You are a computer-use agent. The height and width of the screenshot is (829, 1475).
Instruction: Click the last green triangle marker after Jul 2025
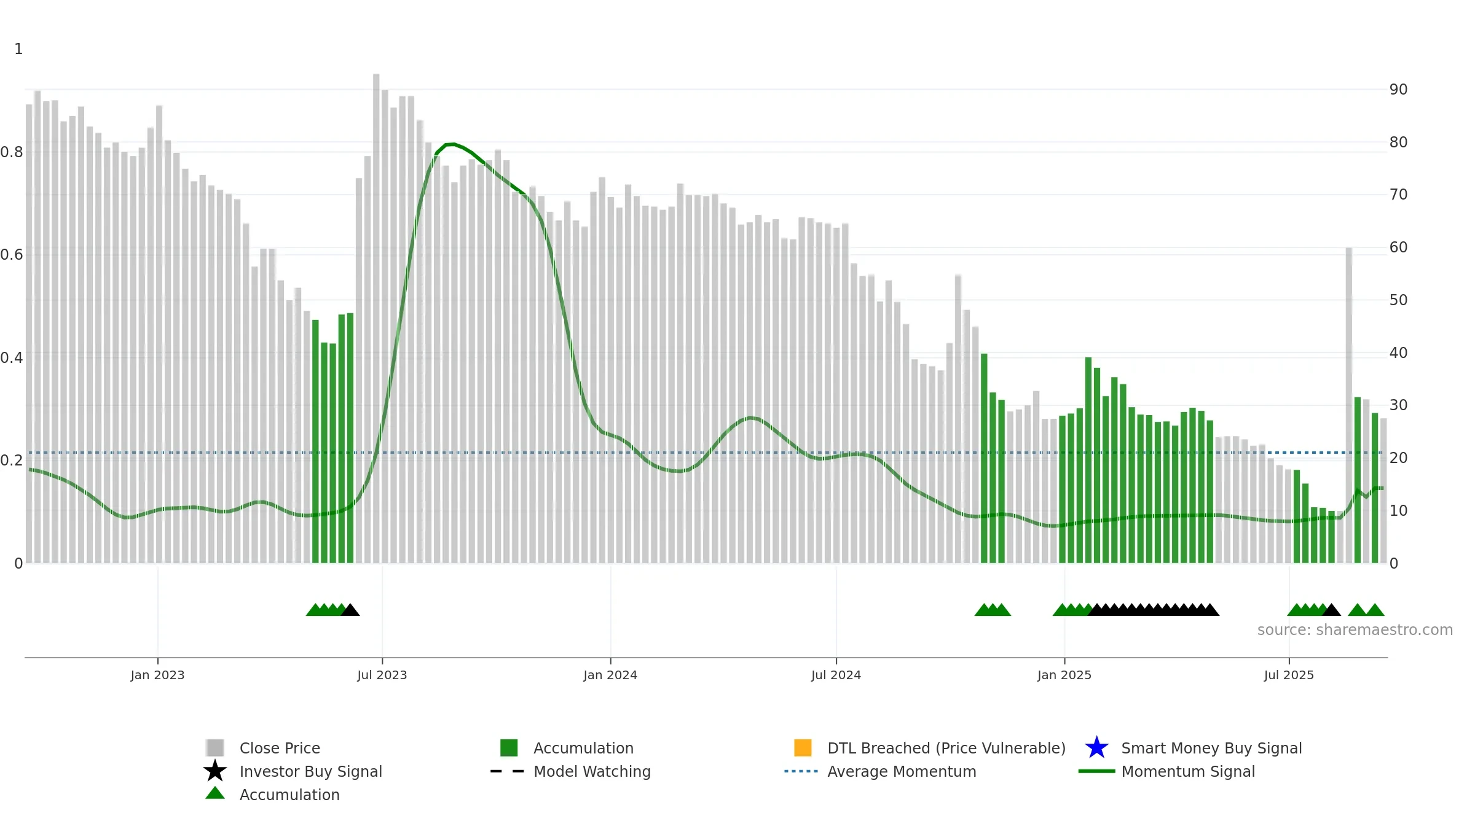1375,610
